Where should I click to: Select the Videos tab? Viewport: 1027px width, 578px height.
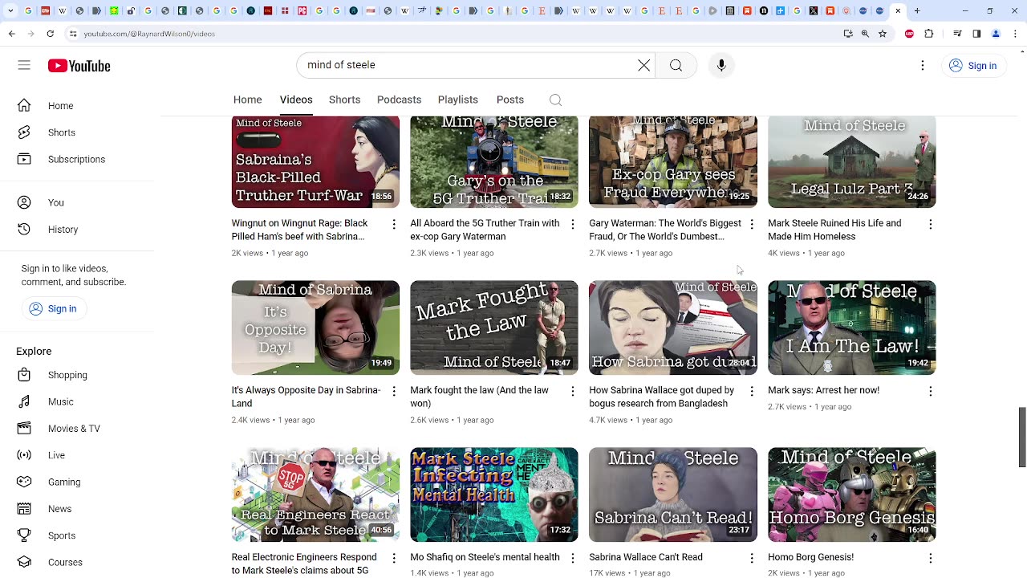click(296, 100)
